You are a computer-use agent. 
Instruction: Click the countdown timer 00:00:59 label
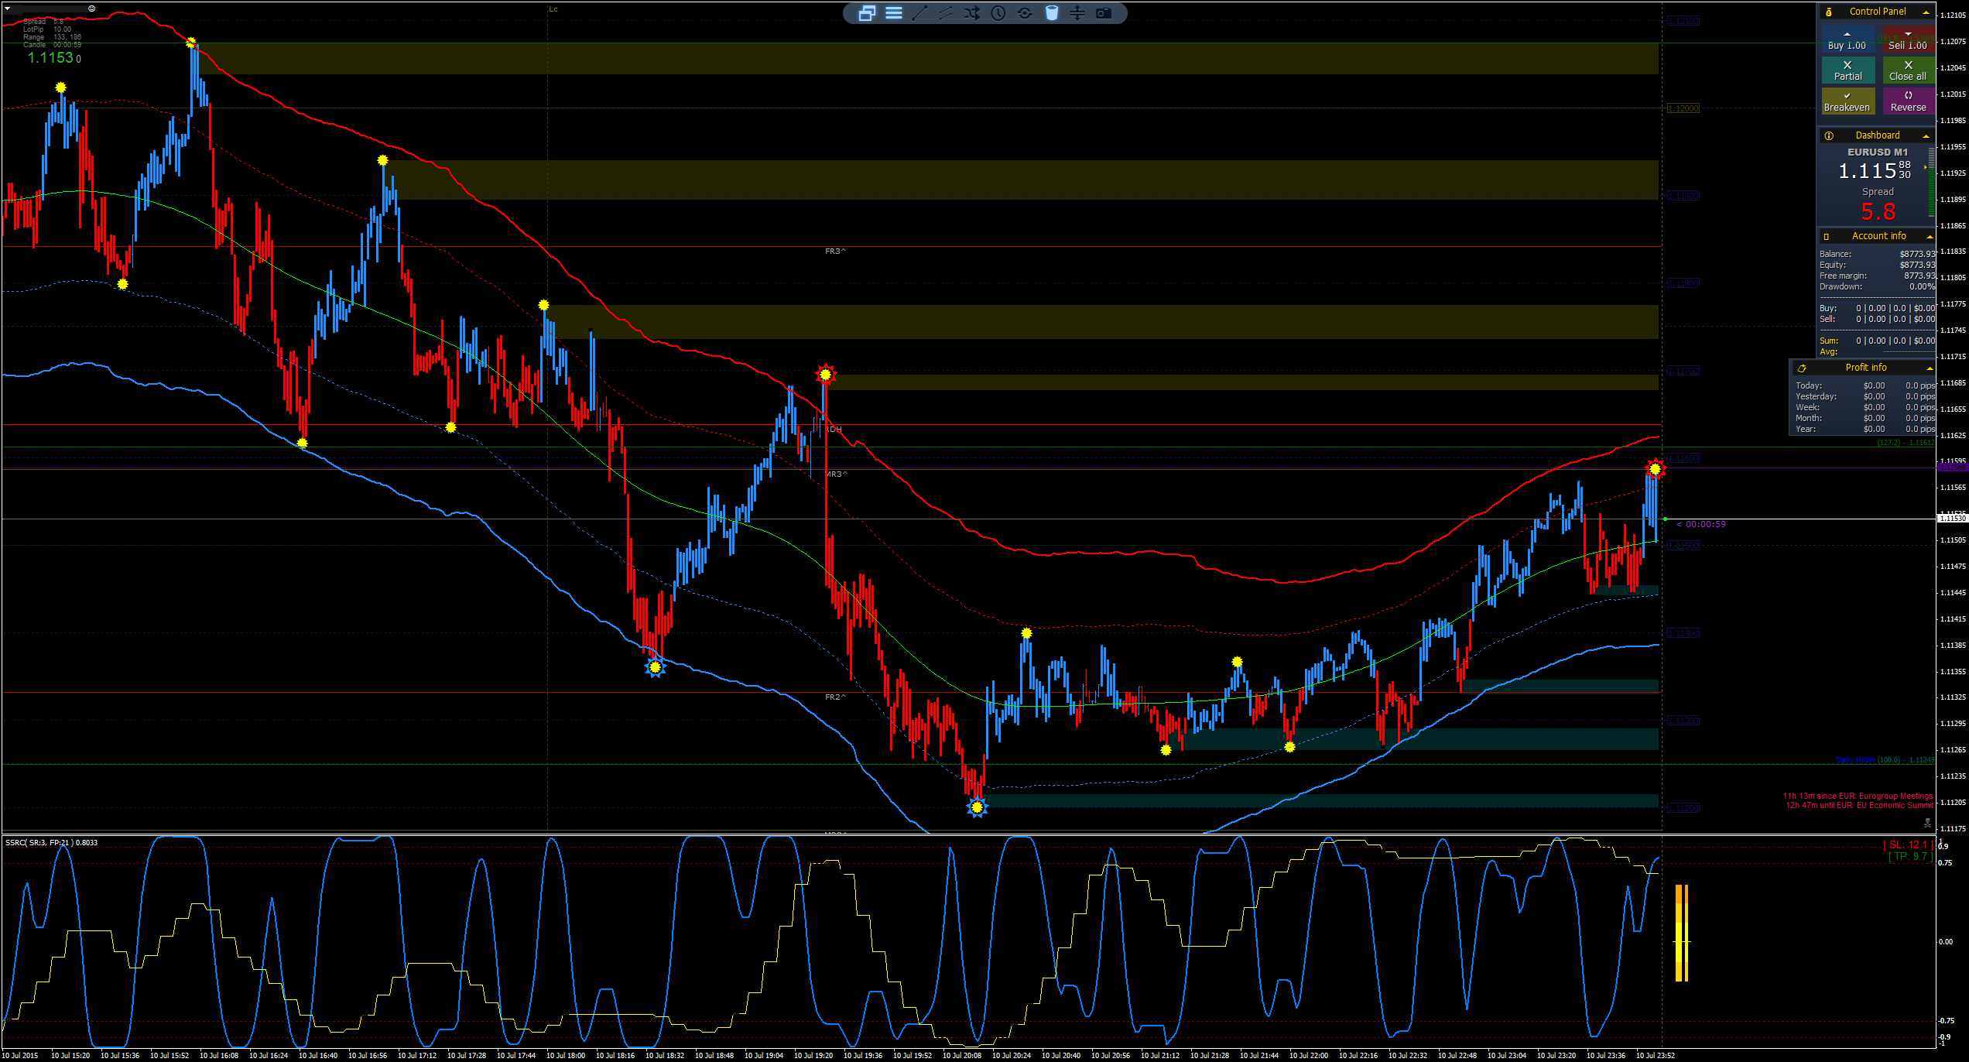tap(1701, 524)
